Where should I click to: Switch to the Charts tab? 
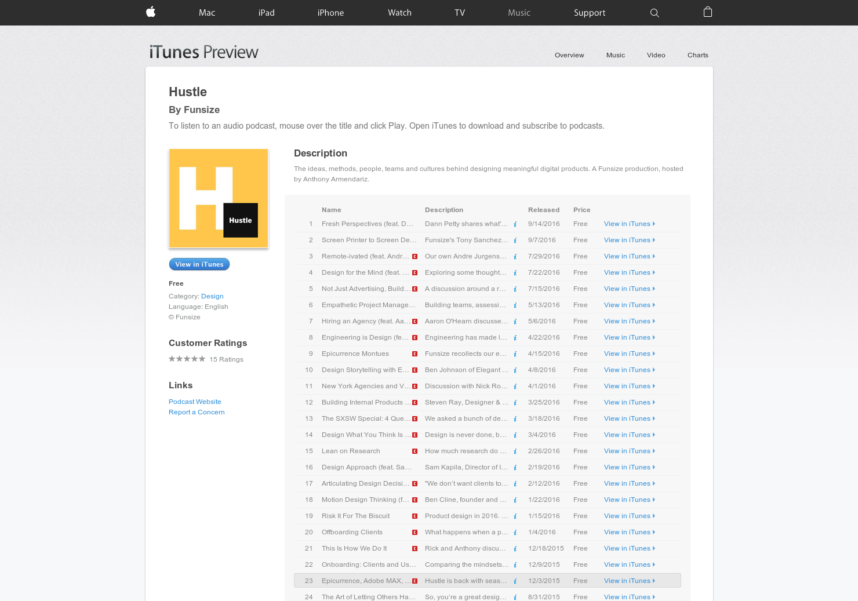click(x=697, y=55)
